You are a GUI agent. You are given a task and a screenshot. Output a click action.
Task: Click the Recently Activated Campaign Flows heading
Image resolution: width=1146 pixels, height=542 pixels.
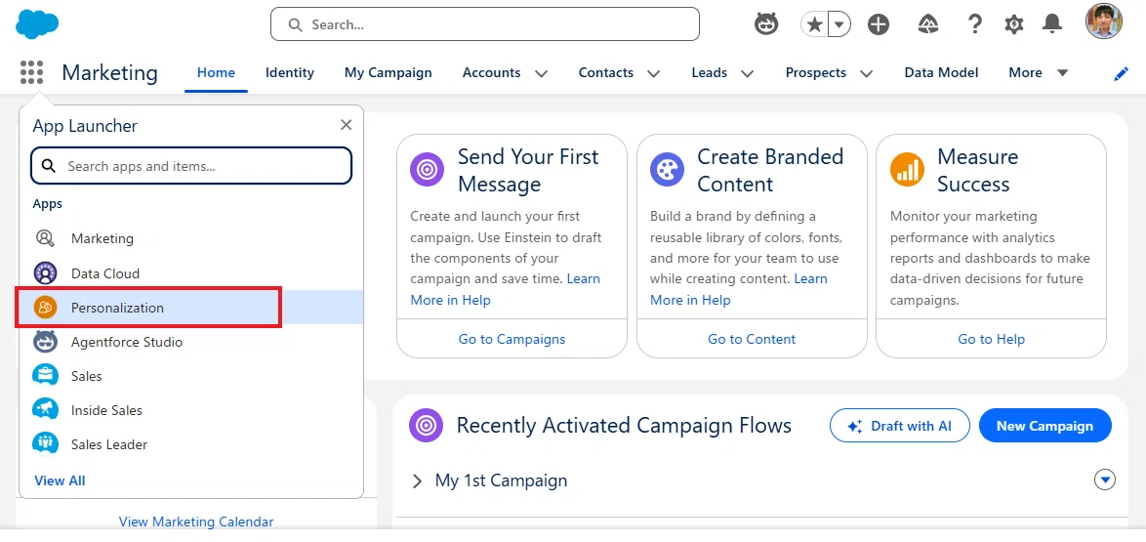(x=624, y=426)
